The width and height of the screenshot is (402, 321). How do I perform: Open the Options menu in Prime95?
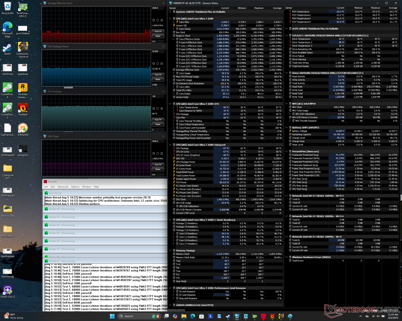click(x=75, y=187)
